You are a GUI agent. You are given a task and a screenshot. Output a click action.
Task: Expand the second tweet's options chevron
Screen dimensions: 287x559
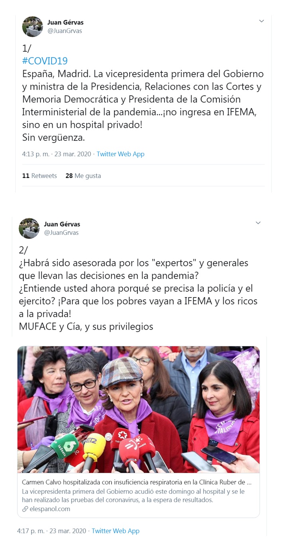258,223
